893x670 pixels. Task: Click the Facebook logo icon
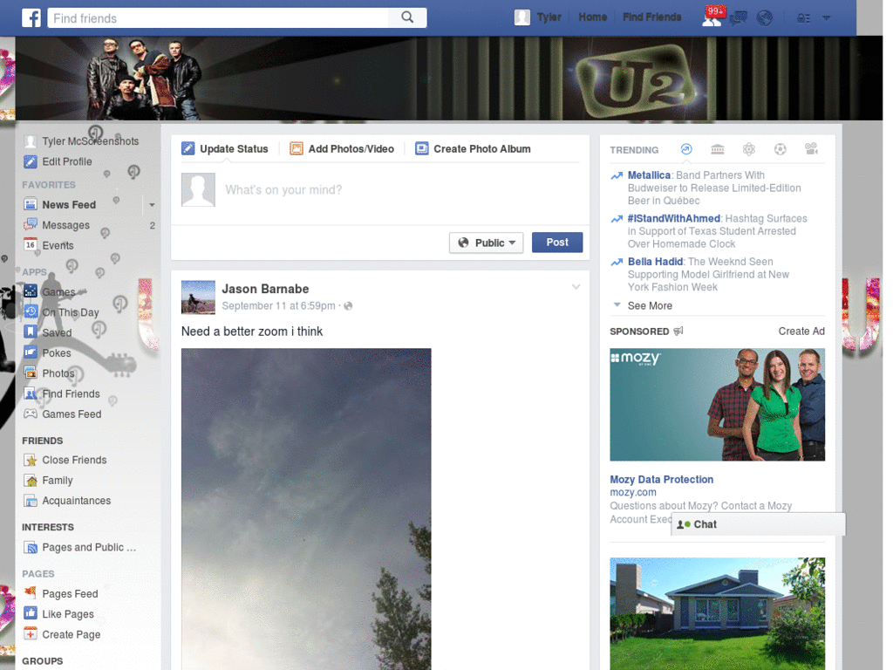coord(31,17)
